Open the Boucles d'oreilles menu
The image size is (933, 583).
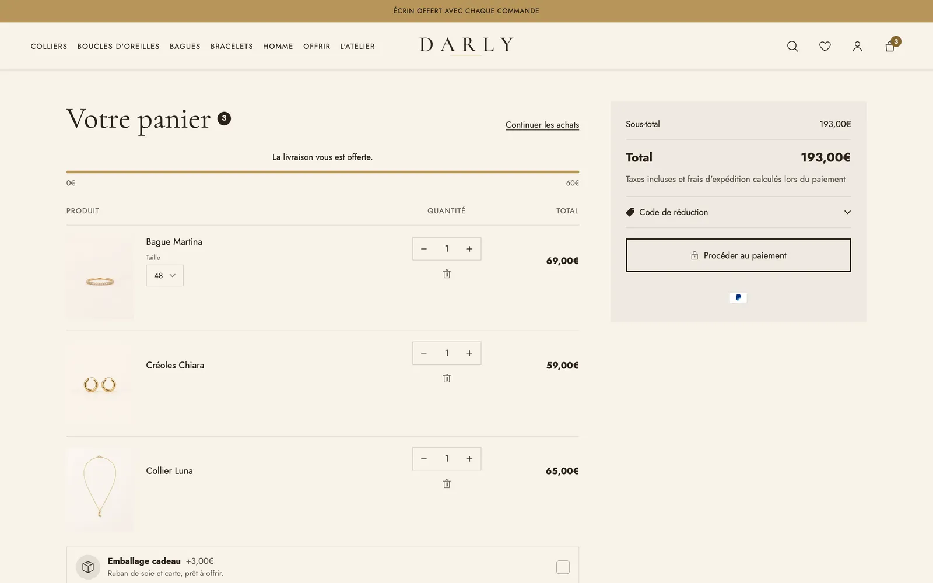coord(118,47)
